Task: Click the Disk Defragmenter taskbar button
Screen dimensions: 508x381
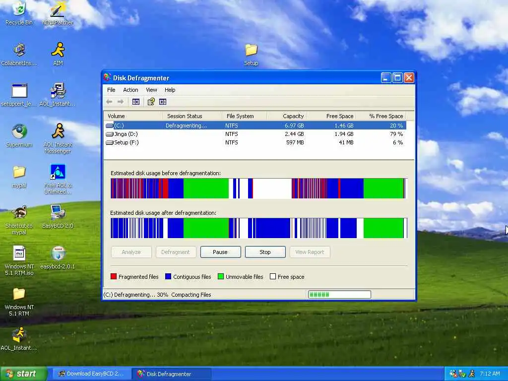Action: point(172,374)
